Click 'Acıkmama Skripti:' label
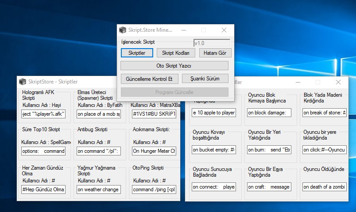 [151, 129]
